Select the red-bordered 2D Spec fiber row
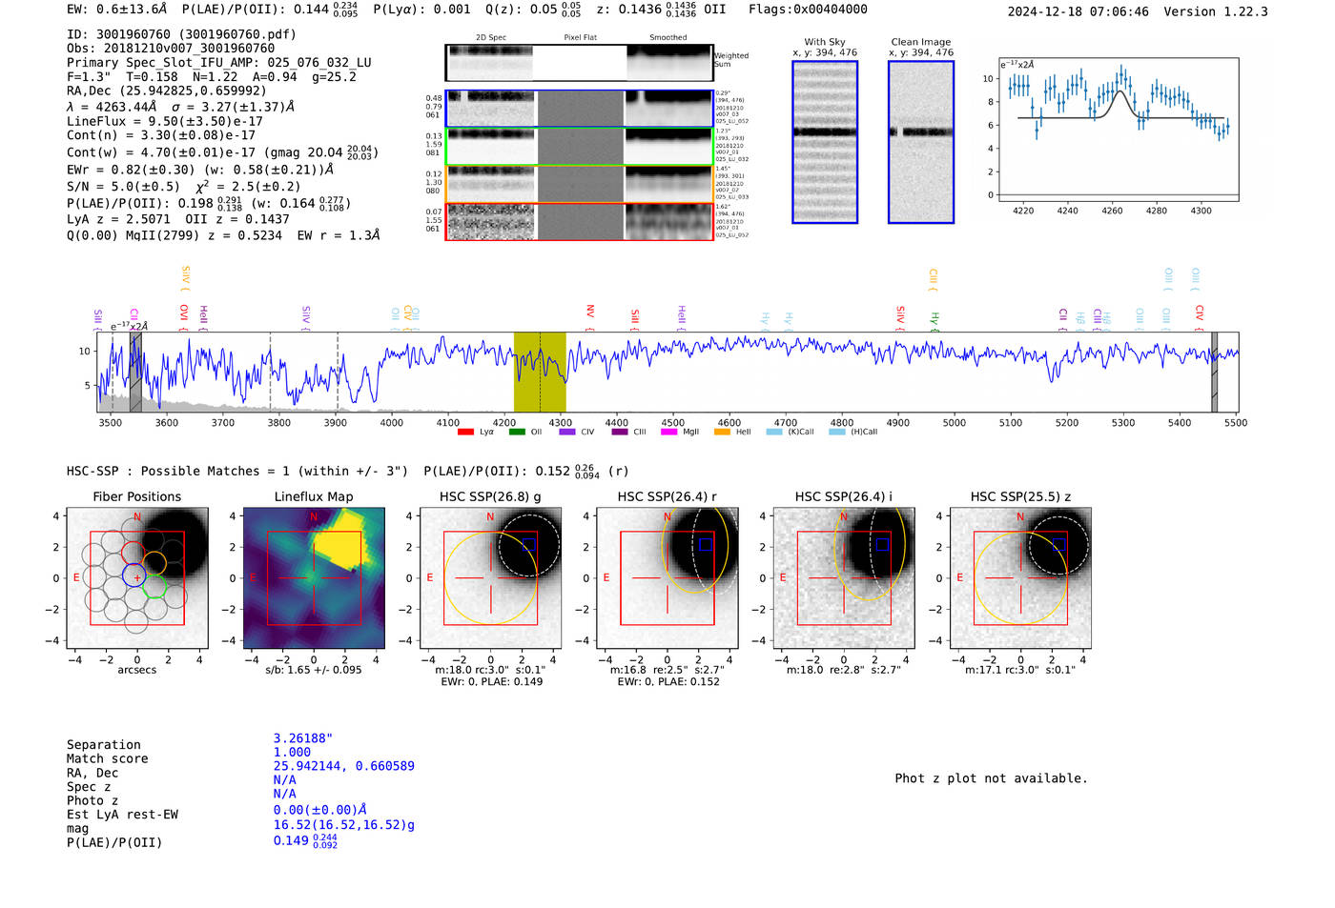Image resolution: width=1335 pixels, height=908 pixels. (579, 221)
